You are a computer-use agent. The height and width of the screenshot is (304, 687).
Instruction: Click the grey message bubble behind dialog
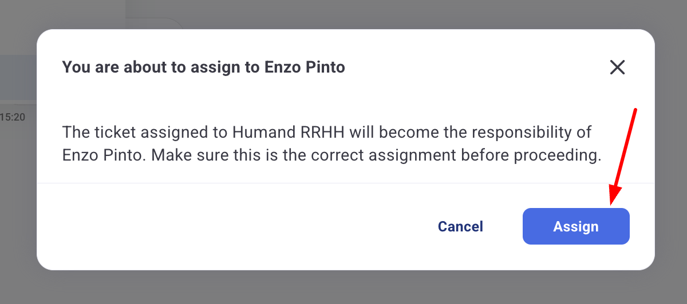17,77
